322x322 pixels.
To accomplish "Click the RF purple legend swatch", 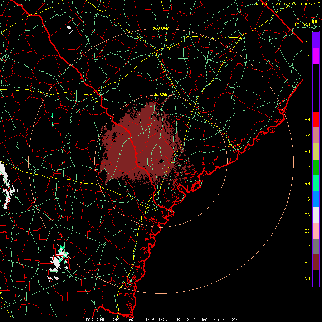I will click(x=316, y=40).
